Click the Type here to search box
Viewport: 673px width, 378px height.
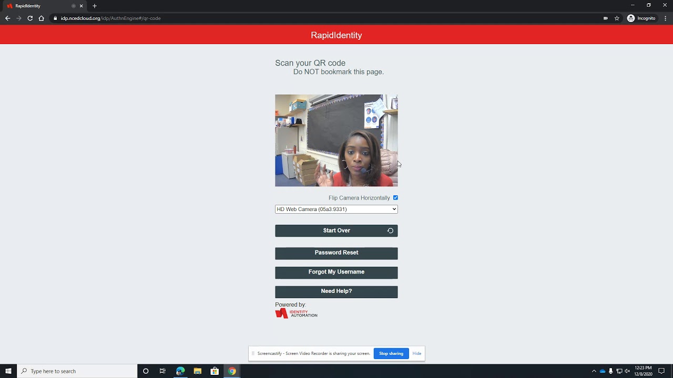coord(77,371)
